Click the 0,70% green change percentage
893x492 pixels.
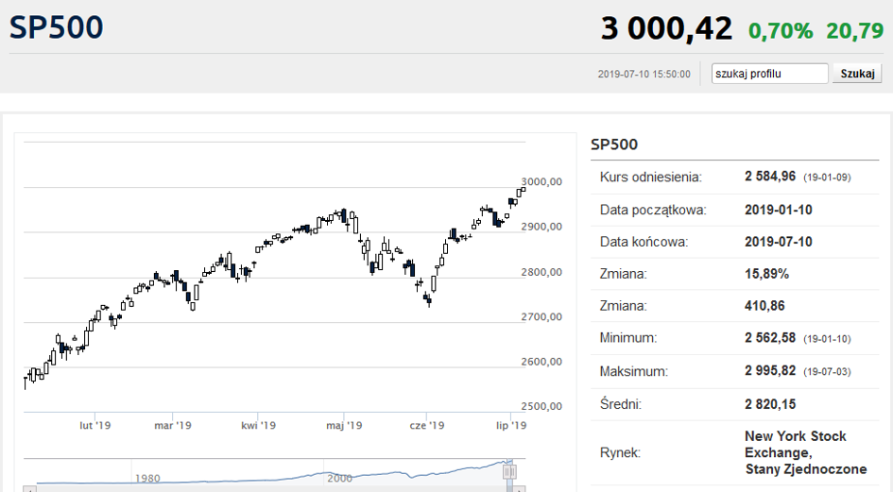pyautogui.click(x=781, y=31)
